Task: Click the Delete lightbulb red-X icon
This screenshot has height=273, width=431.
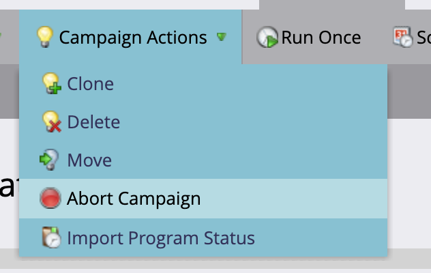Action: point(51,121)
